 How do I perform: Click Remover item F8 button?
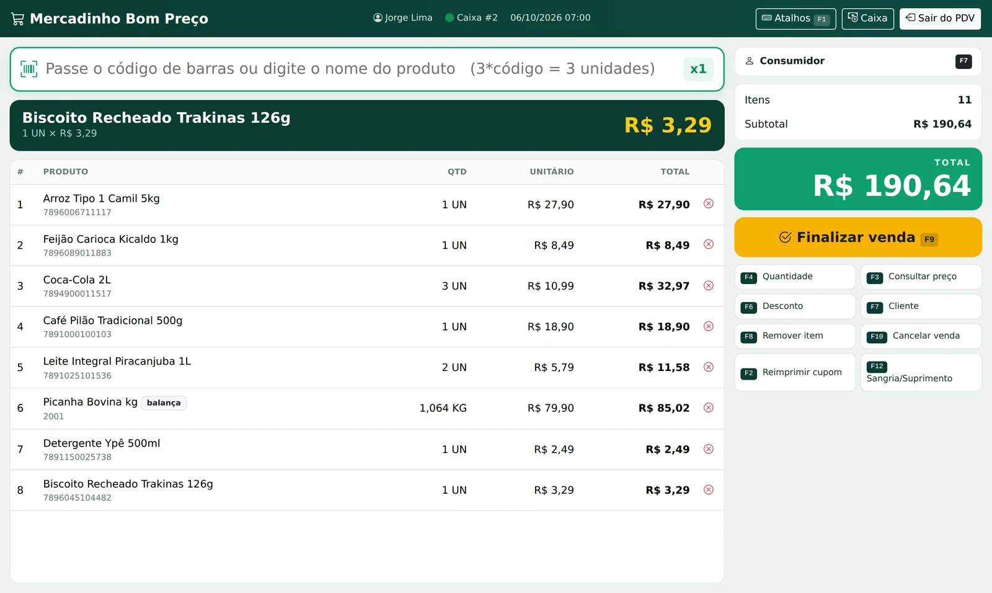(795, 336)
